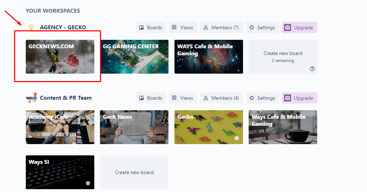Image resolution: width=367 pixels, height=192 pixels.
Task: Open Settings for Content & PR Team
Action: click(x=262, y=98)
